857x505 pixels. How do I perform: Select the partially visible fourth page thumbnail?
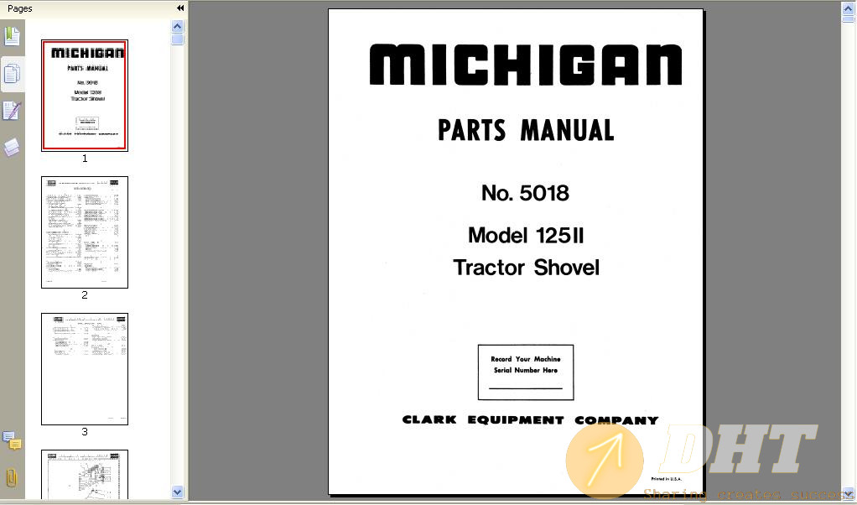[x=85, y=475]
